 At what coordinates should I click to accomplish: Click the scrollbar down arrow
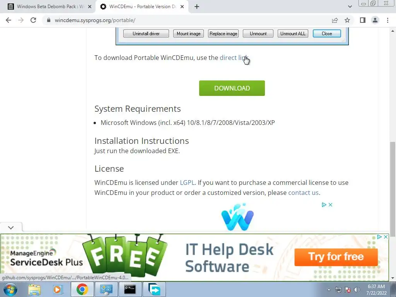tap(393, 278)
